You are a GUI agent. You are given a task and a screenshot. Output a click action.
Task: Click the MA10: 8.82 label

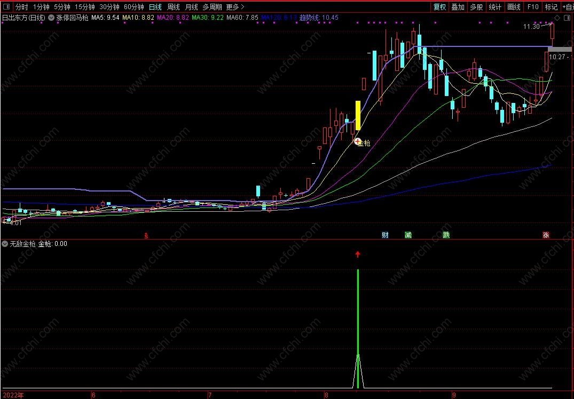[138, 18]
